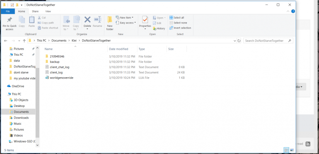
Task: Open the File tab
Action: [8, 11]
